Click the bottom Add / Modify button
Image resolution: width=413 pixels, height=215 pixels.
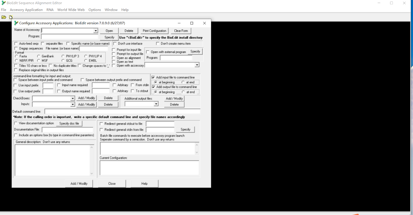point(79,184)
